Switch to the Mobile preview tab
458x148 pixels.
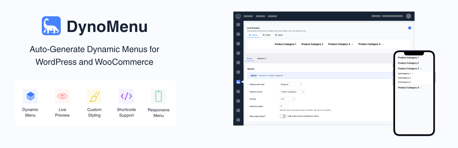pos(279,35)
